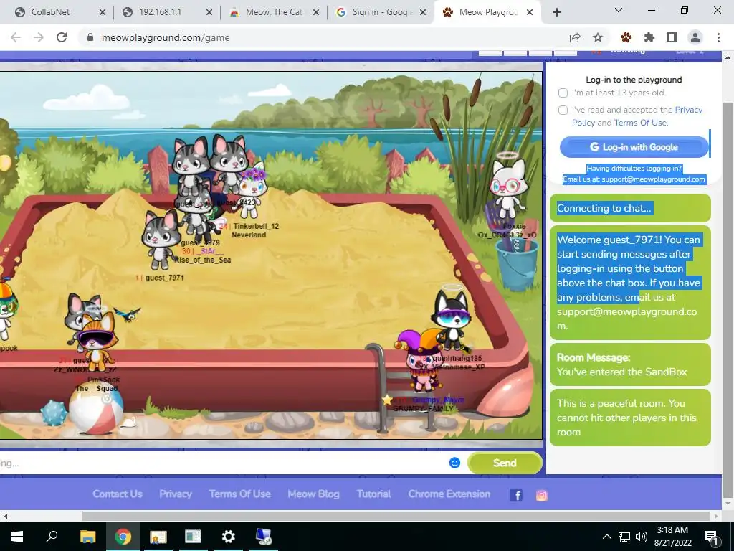Go back to the previous page
Screen dimensions: 734x551
pyautogui.click(x=16, y=37)
